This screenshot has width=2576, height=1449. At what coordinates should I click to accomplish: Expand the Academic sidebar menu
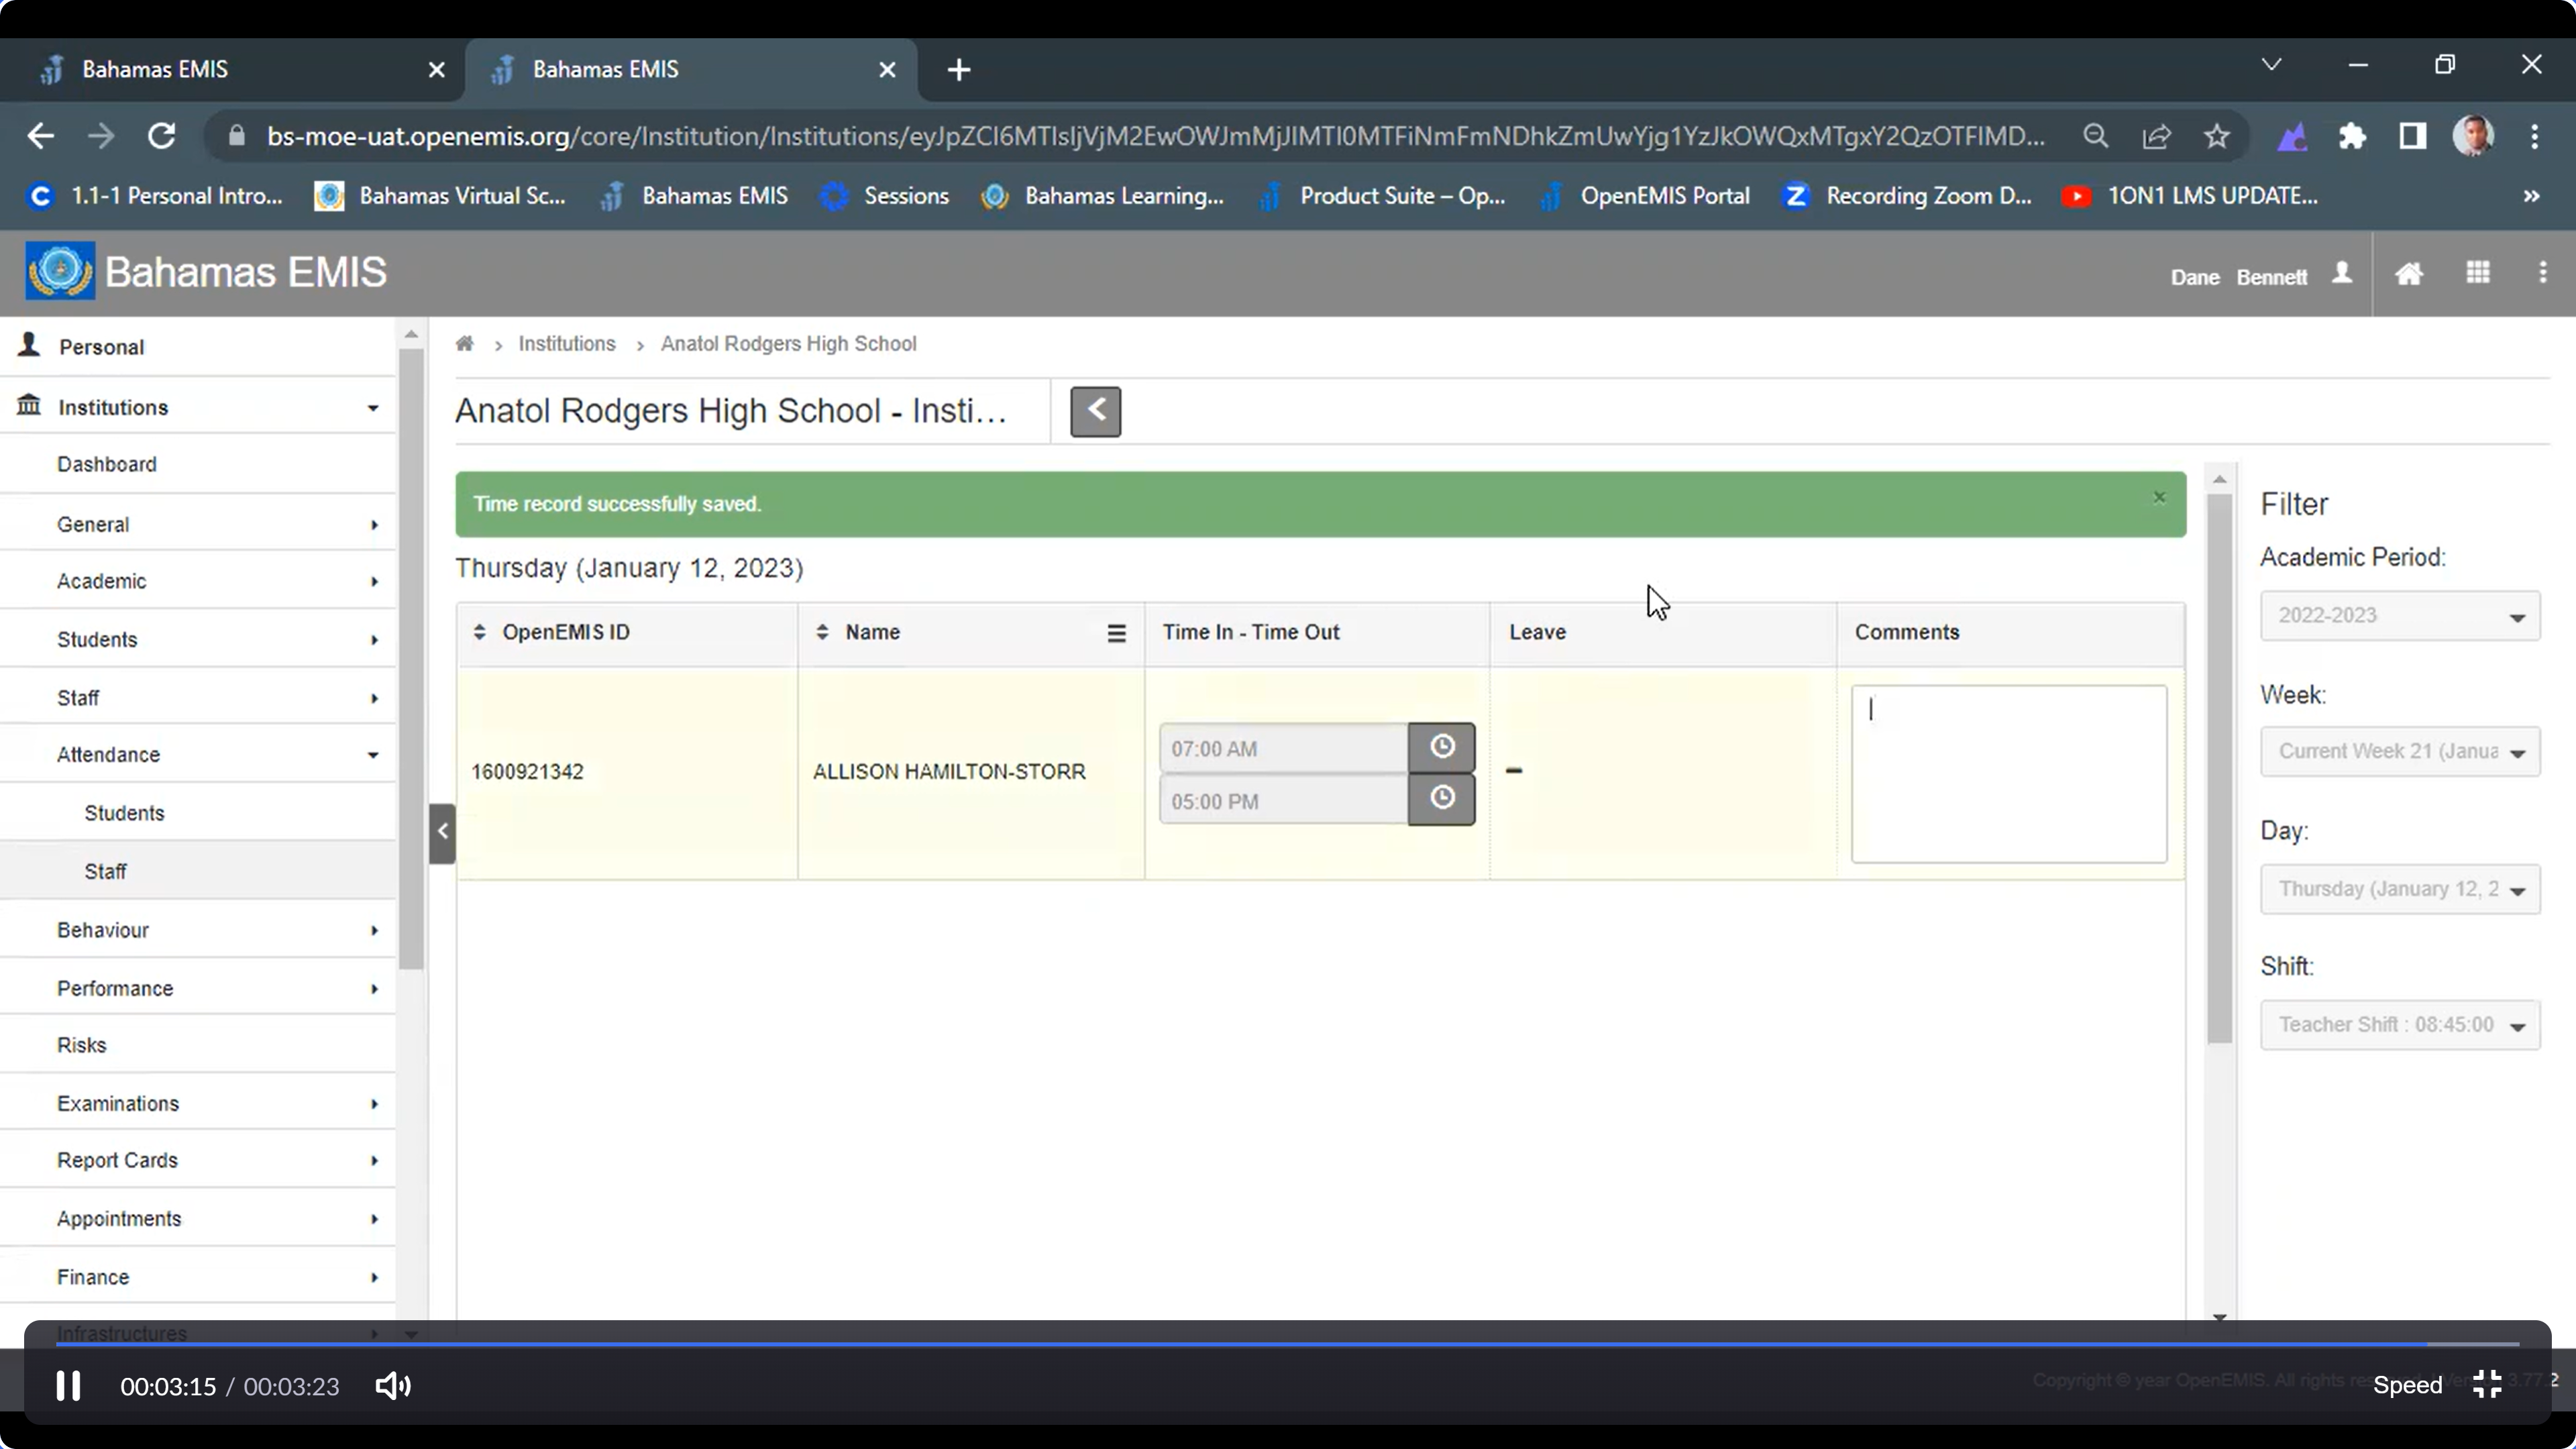pos(198,581)
